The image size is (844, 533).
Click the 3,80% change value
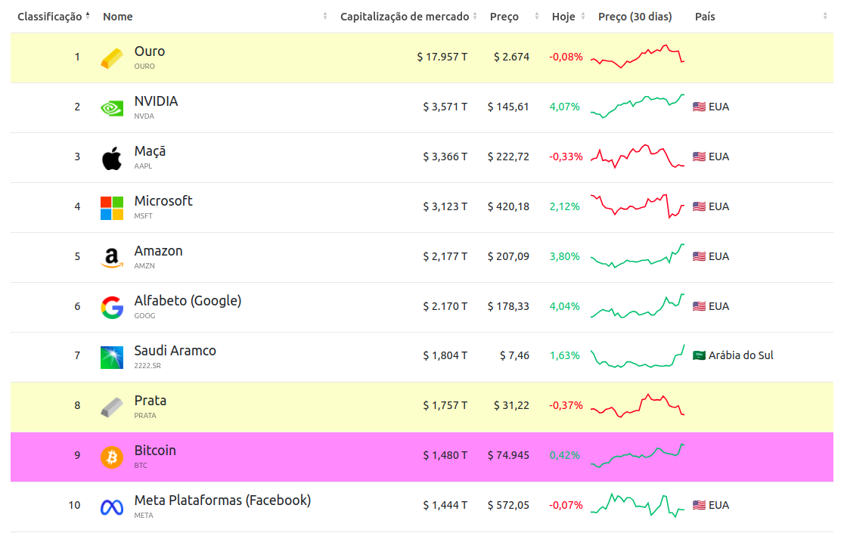point(565,256)
